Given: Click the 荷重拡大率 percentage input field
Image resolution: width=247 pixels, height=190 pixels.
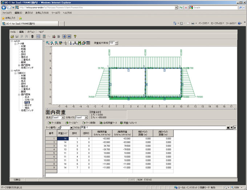Looking at the screenshot, I should pyautogui.click(x=112, y=43).
